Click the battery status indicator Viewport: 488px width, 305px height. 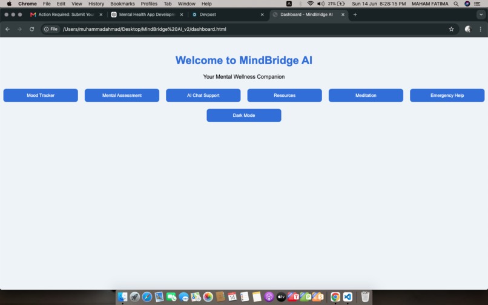(x=337, y=4)
